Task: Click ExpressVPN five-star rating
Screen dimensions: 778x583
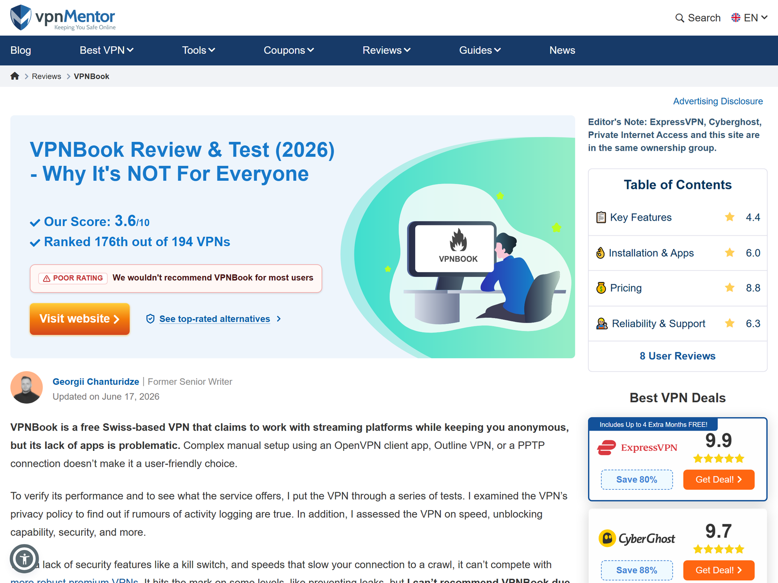Action: pyautogui.click(x=719, y=458)
